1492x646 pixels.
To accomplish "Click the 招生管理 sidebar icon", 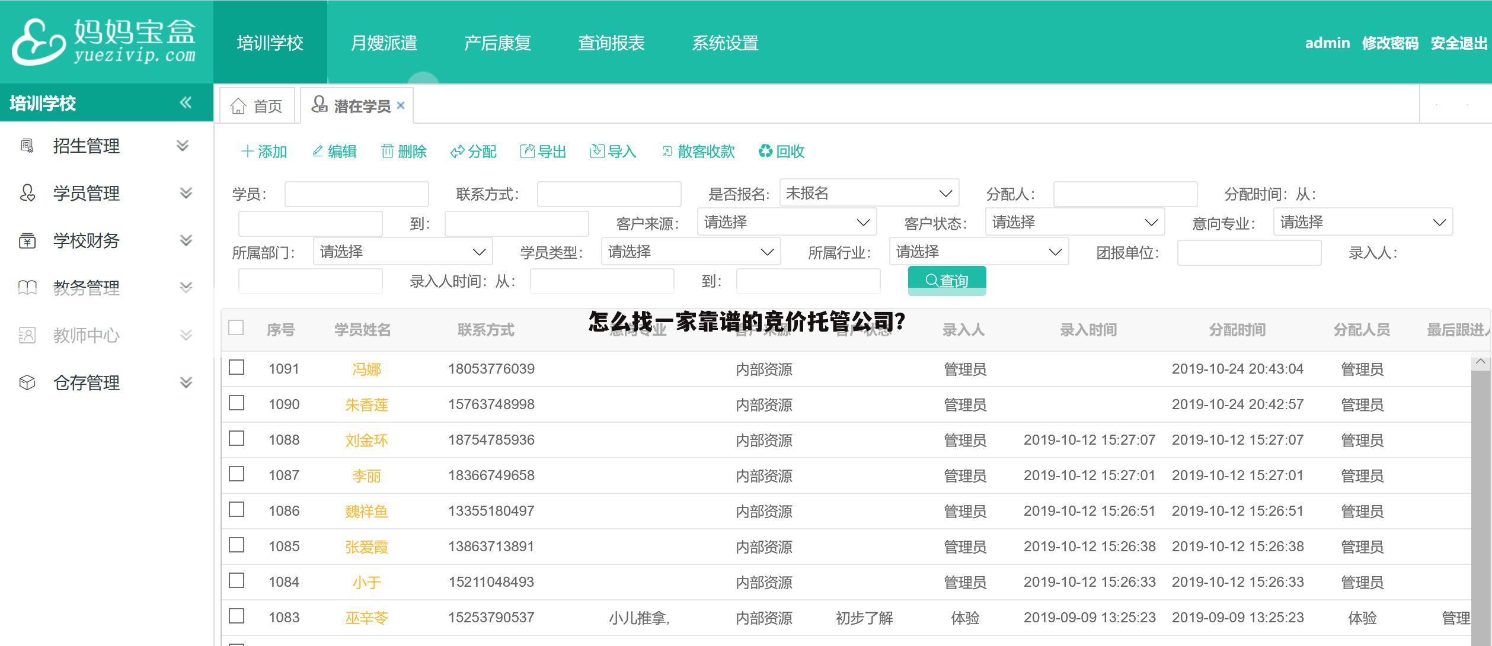I will pyautogui.click(x=27, y=146).
